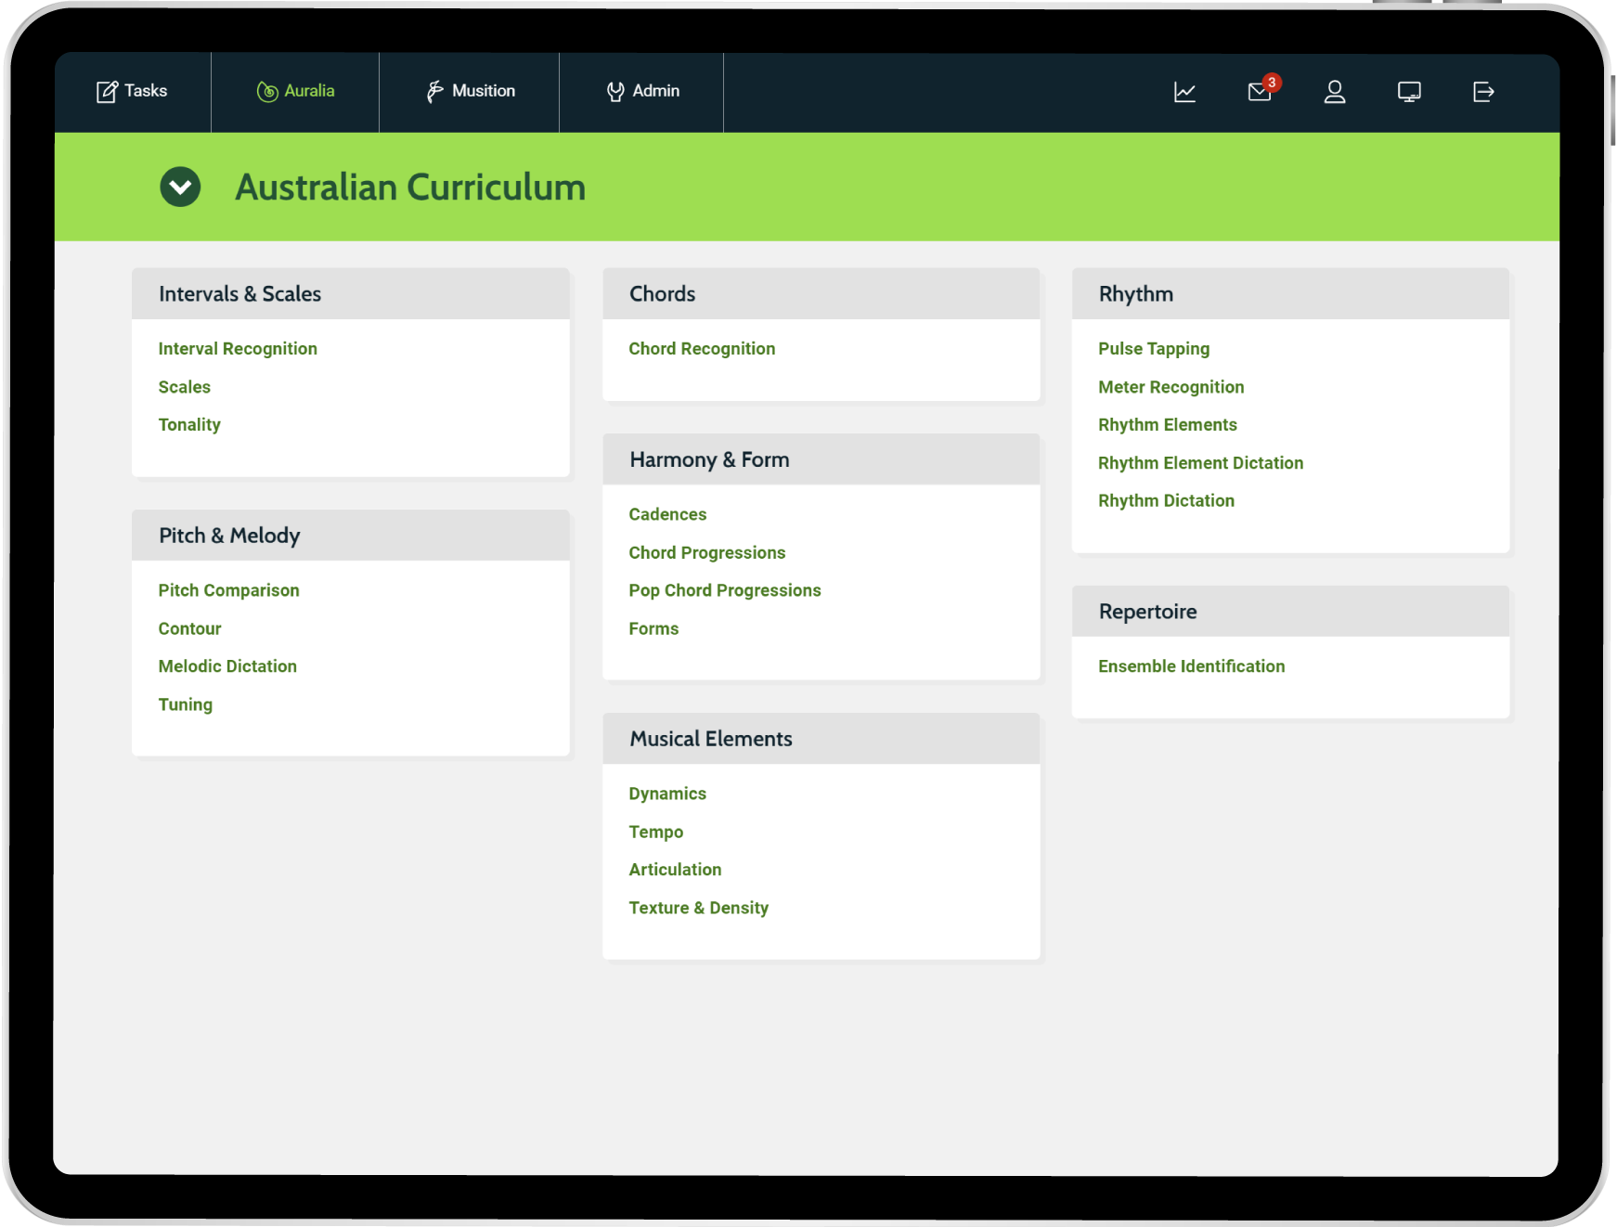
Task: Click the Auralia ear logo icon
Action: pyautogui.click(x=267, y=92)
